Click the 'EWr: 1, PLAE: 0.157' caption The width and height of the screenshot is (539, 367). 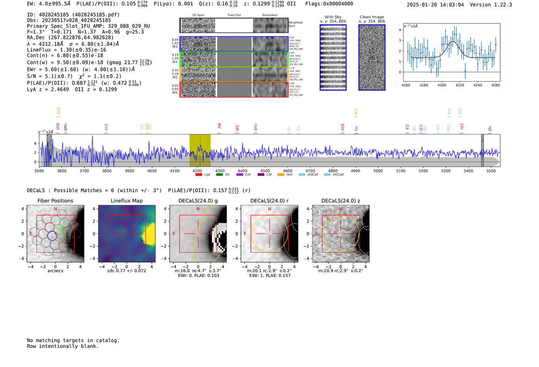(x=269, y=275)
